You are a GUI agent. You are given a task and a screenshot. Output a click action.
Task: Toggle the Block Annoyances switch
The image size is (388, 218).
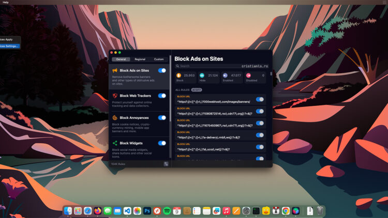tap(162, 118)
